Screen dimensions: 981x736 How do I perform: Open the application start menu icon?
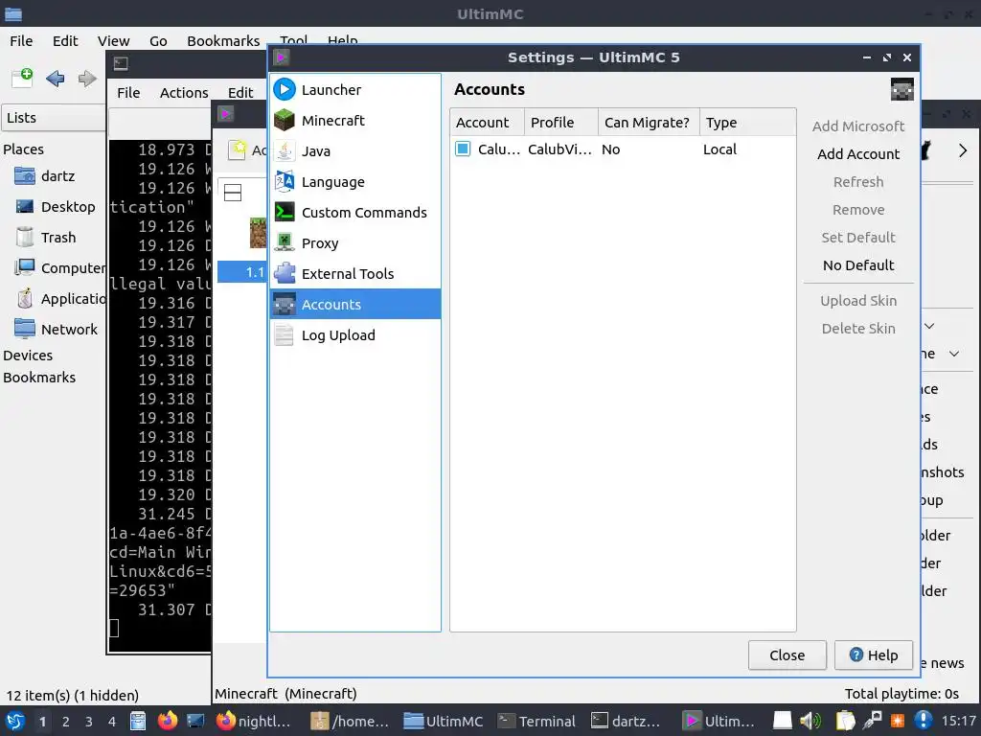pyautogui.click(x=15, y=721)
